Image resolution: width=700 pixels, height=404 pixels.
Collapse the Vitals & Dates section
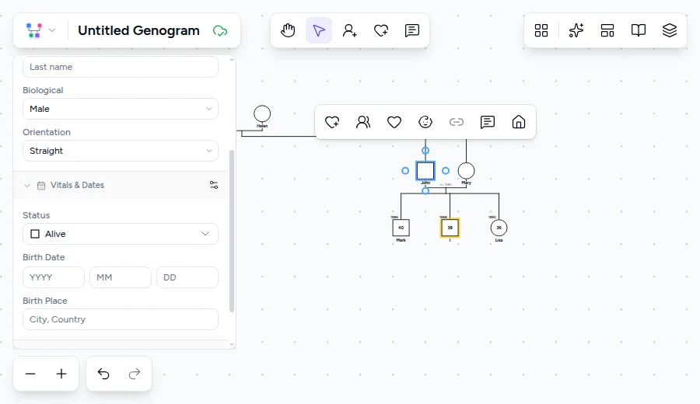point(27,186)
